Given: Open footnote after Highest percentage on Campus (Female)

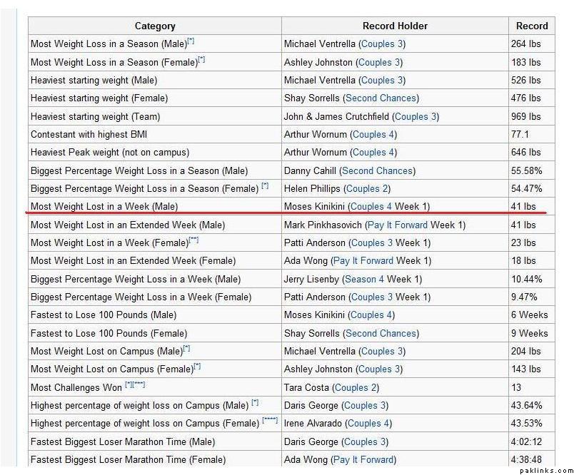Looking at the screenshot, I should (x=269, y=421).
